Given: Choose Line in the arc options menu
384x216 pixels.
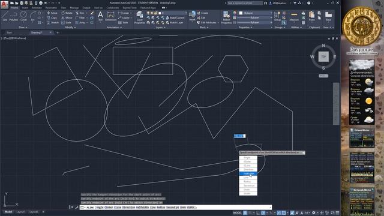Looking at the screenshot, I should 248,178.
